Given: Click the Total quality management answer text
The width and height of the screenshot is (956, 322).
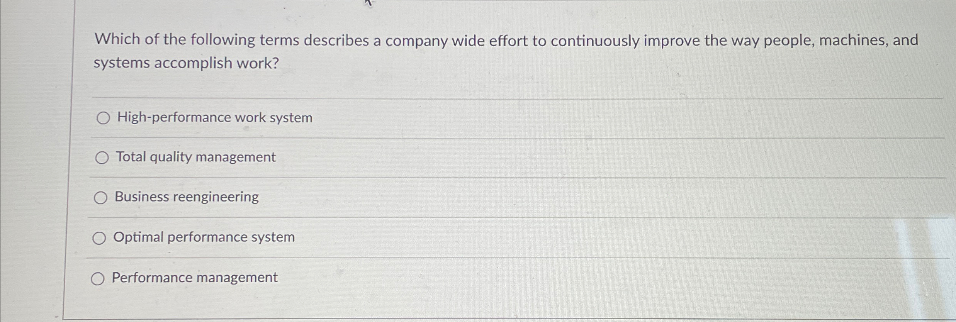Looking at the screenshot, I should (195, 157).
